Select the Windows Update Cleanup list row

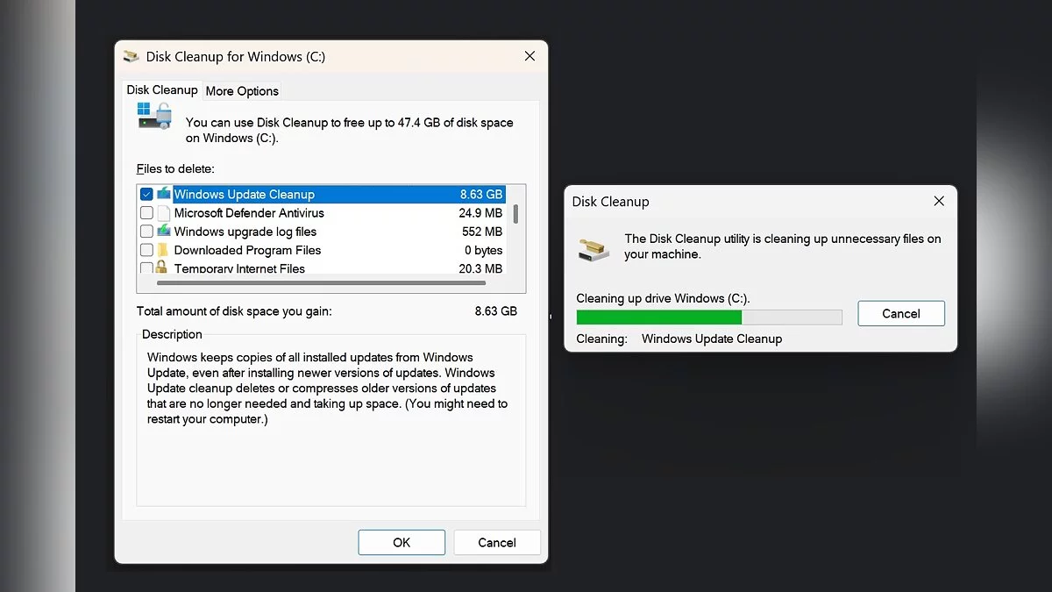322,194
